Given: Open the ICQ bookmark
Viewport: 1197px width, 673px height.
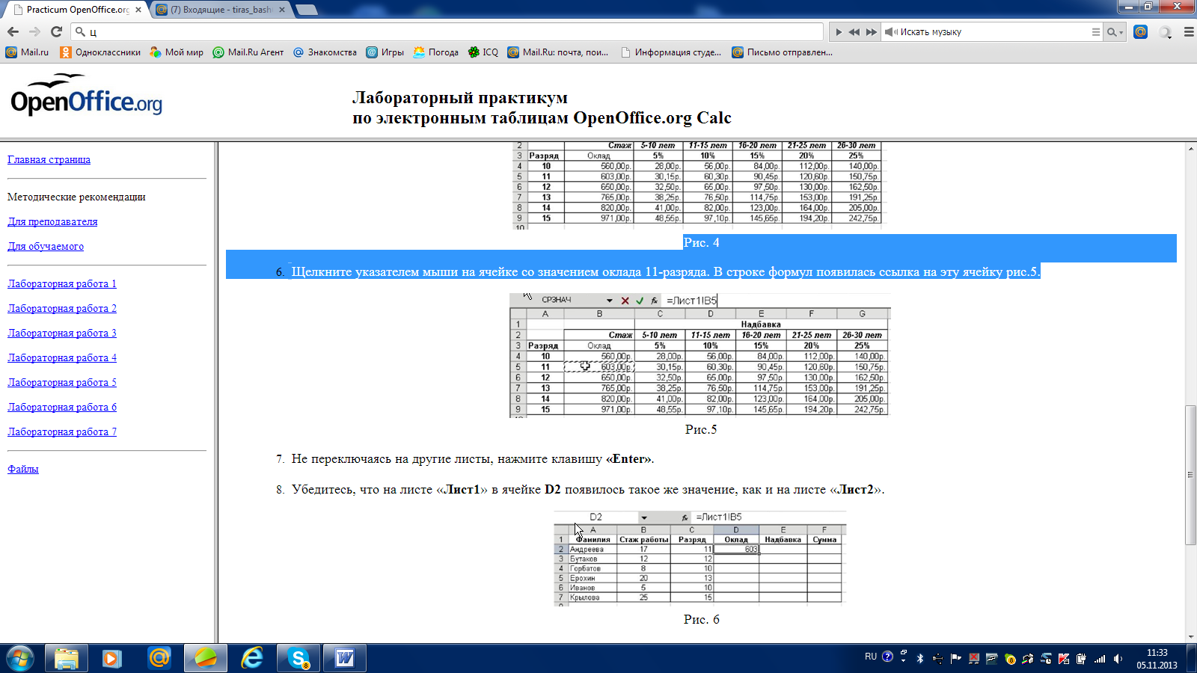Looking at the screenshot, I should (483, 52).
